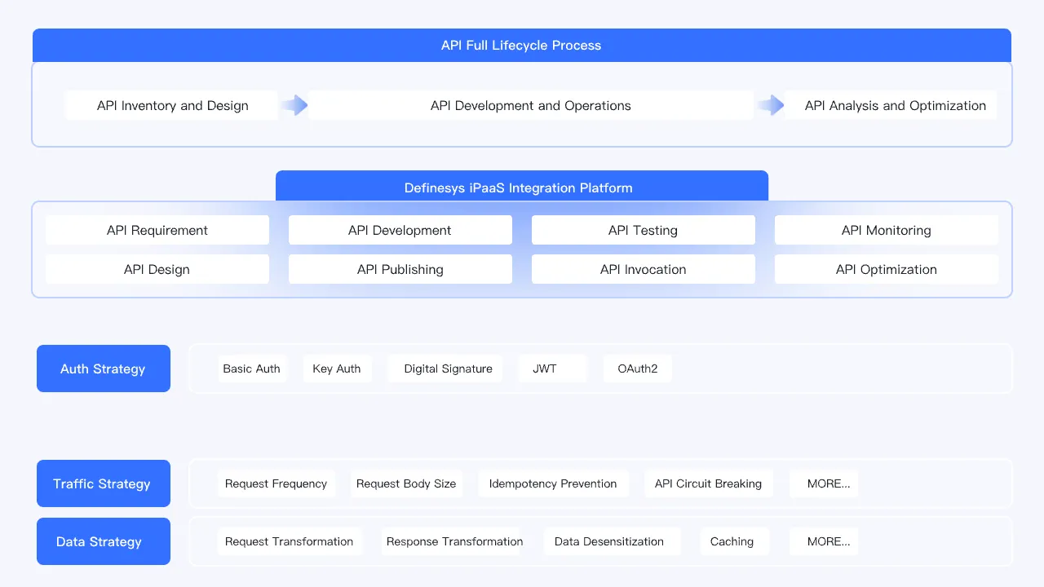Select the API Monitoring box

click(x=887, y=230)
